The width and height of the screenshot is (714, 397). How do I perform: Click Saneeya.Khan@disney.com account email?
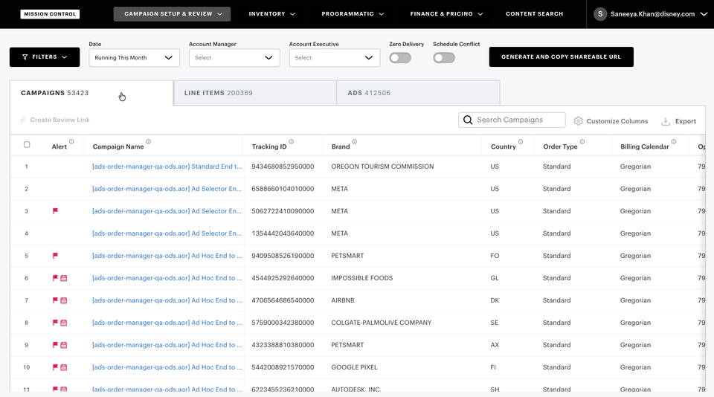[652, 14]
